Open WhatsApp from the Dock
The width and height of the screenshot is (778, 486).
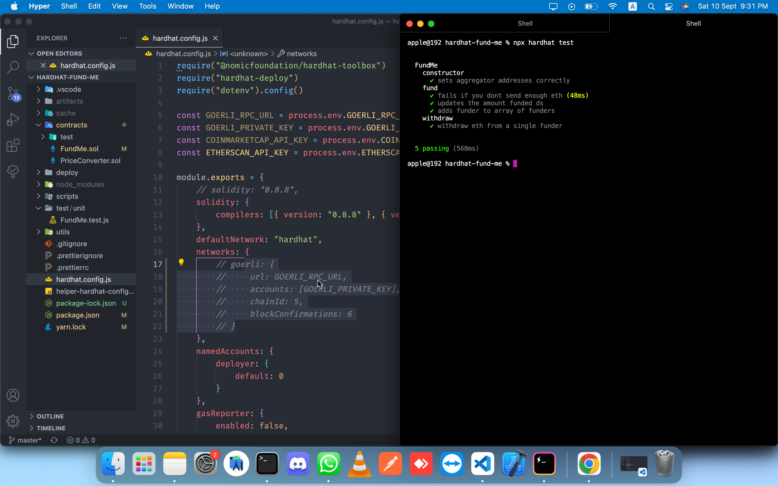click(x=328, y=464)
